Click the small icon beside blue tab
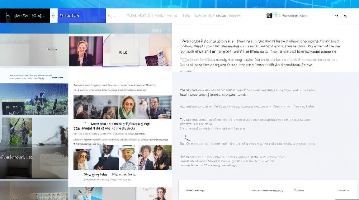The height and width of the screenshot is (200, 359). (54, 16)
